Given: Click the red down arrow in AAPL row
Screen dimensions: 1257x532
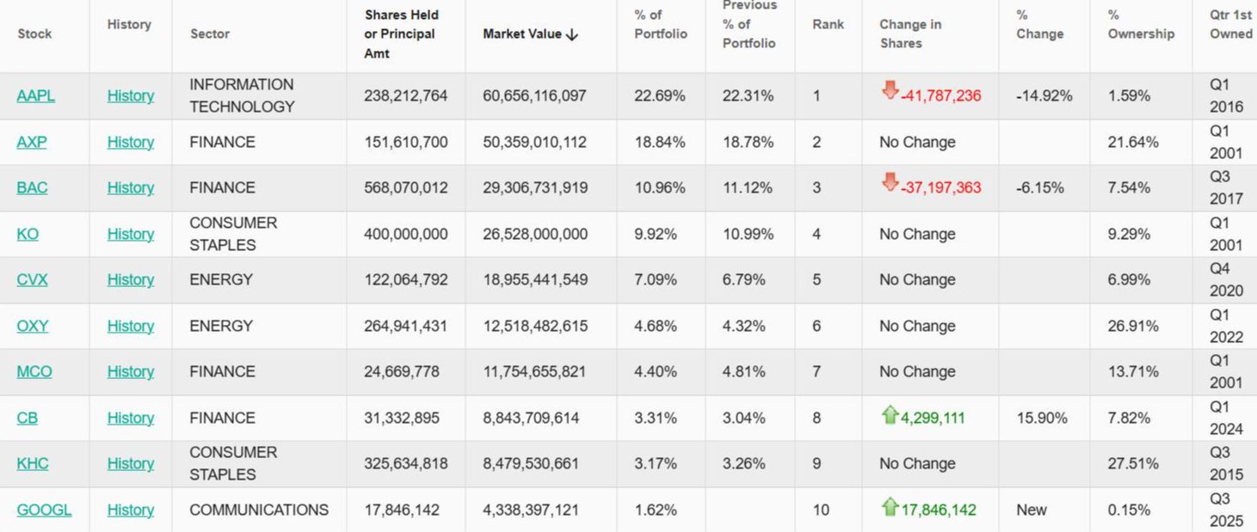Looking at the screenshot, I should click(890, 90).
